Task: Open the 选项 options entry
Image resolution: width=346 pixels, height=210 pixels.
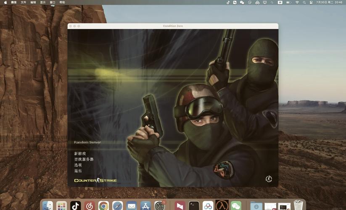Action: pyautogui.click(x=78, y=165)
